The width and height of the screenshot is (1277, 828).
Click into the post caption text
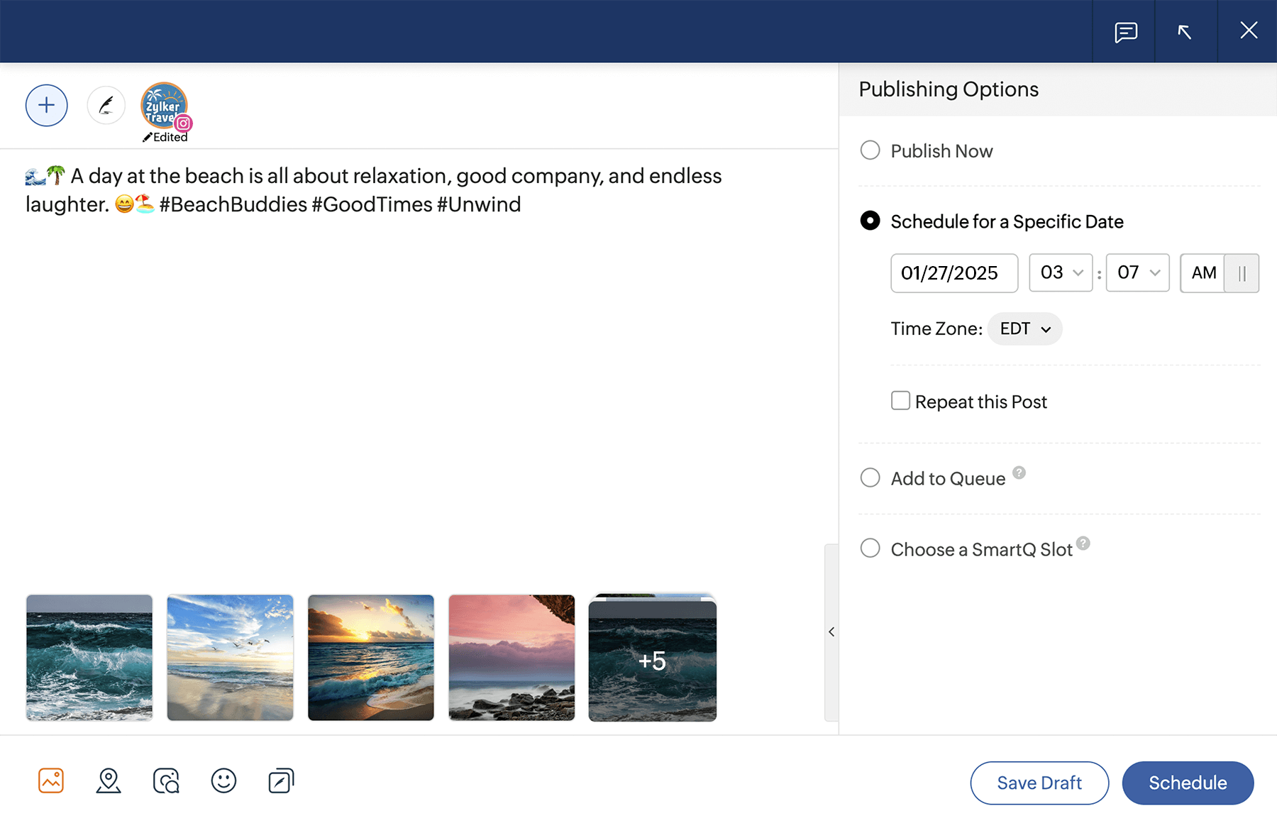tap(374, 190)
